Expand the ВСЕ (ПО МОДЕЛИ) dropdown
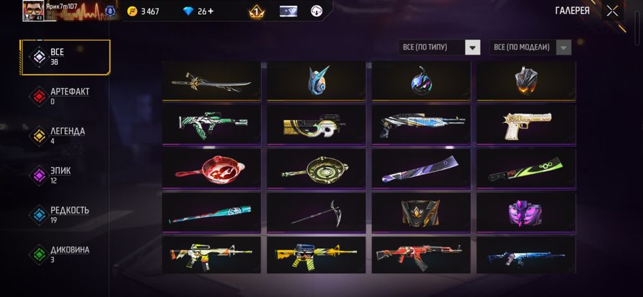The image size is (643, 297). click(x=530, y=47)
